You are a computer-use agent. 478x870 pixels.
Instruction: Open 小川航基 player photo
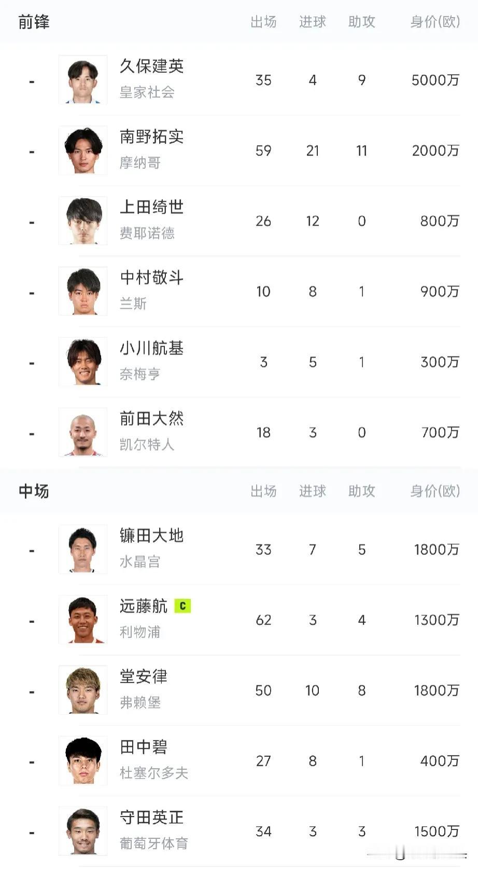point(83,362)
